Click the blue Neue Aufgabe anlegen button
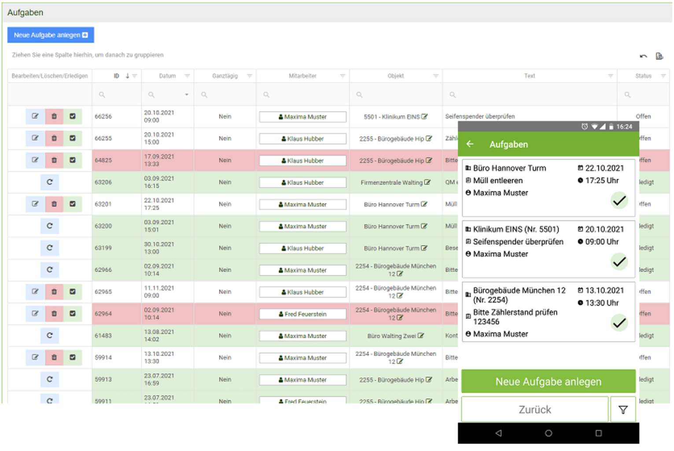The image size is (674, 451). point(51,35)
